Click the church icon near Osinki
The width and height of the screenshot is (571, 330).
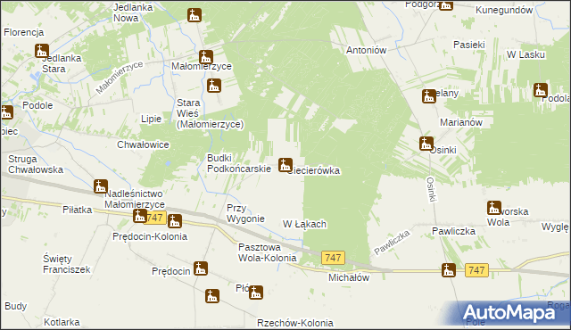(x=426, y=144)
